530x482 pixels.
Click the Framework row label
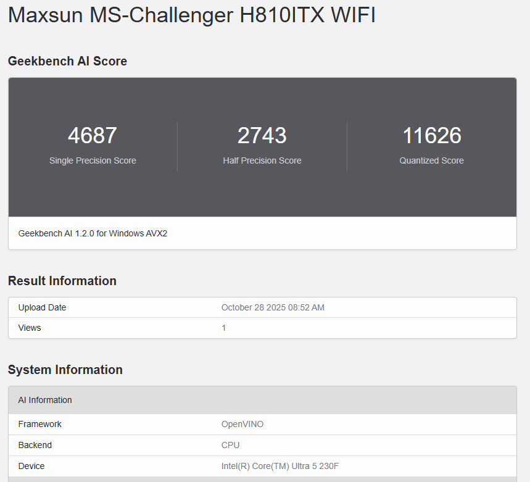[40, 424]
